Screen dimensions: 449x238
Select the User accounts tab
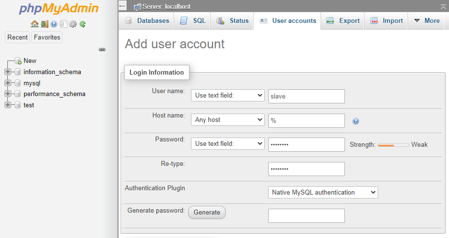287,20
